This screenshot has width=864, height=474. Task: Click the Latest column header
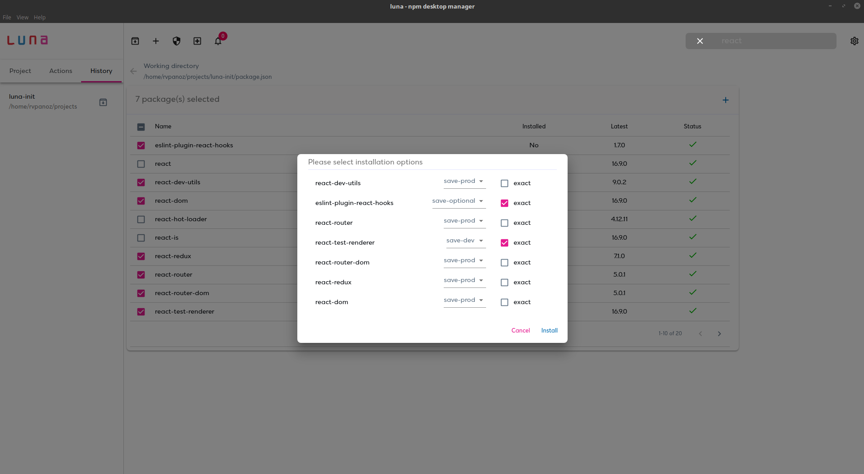pyautogui.click(x=619, y=126)
